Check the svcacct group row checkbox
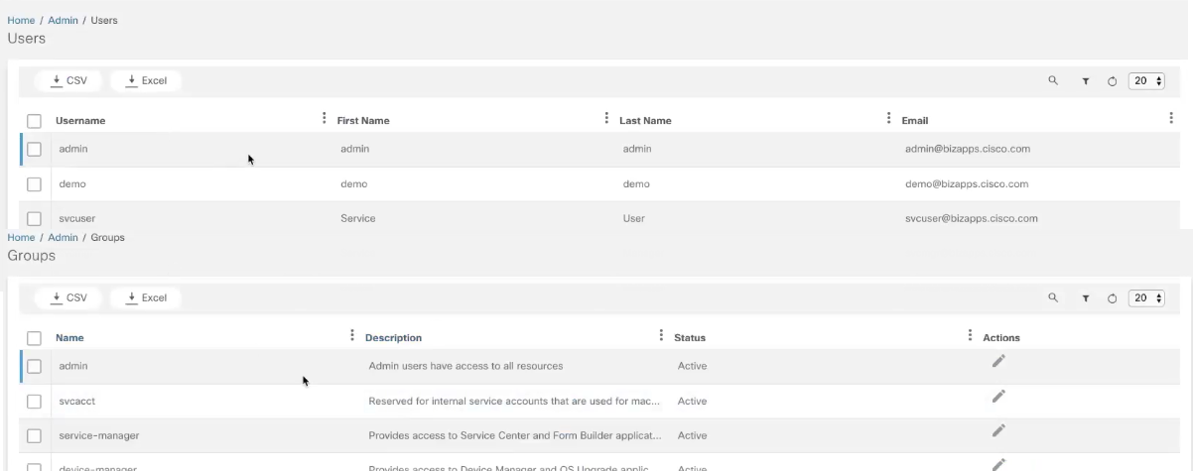The width and height of the screenshot is (1193, 471). tap(34, 401)
